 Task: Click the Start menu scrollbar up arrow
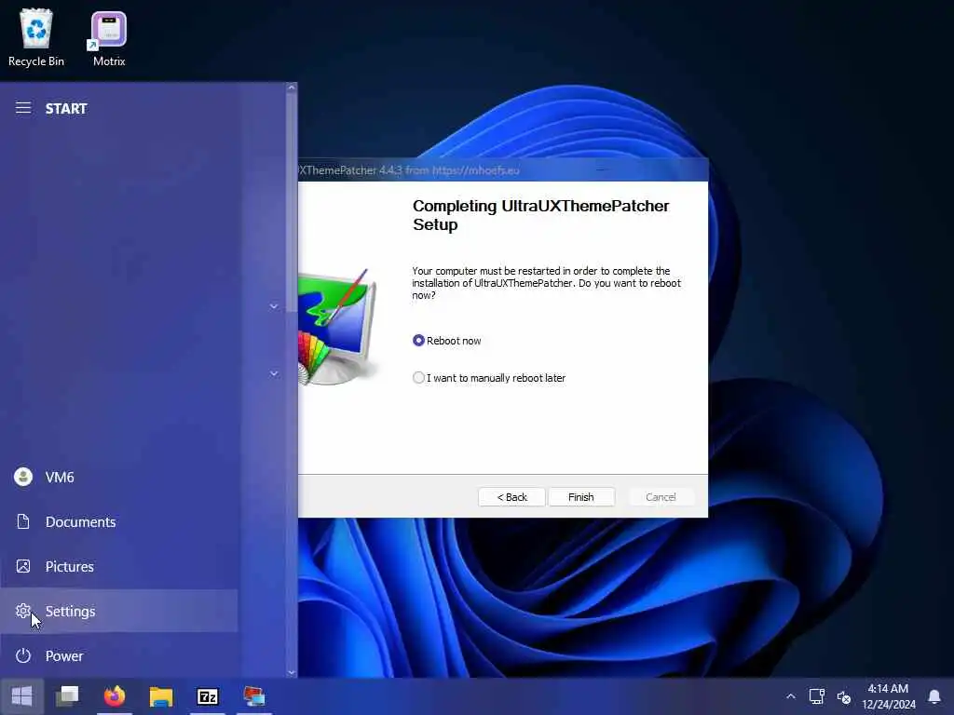(x=292, y=88)
